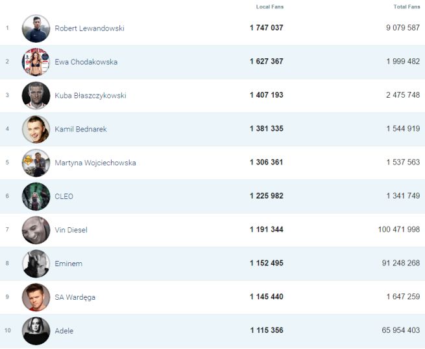
Task: Click Robert Lewandowski's profile picture
Action: point(36,28)
